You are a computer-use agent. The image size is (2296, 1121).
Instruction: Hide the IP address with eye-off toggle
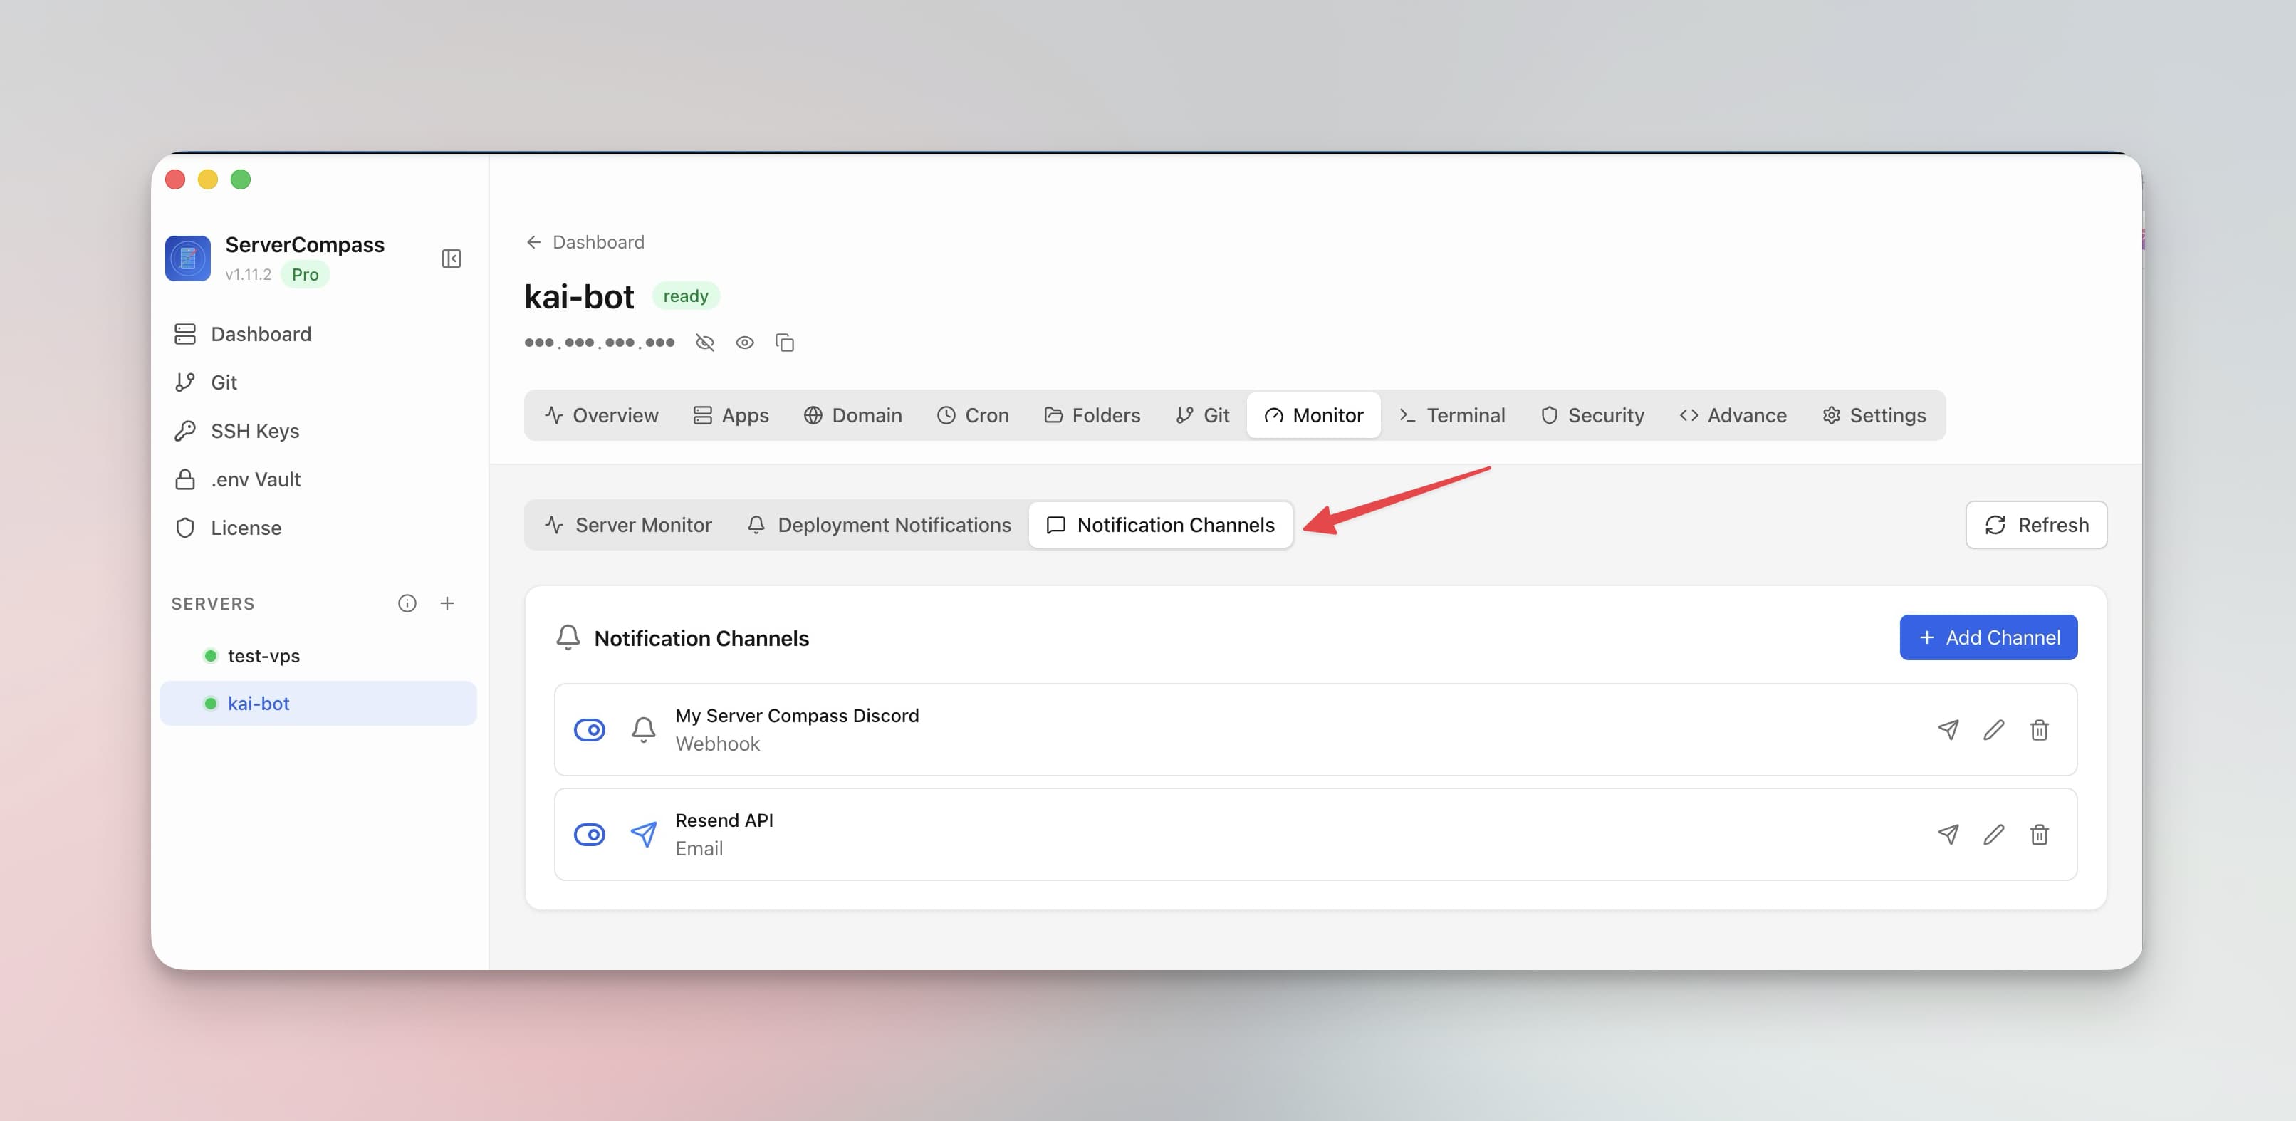[x=705, y=342]
